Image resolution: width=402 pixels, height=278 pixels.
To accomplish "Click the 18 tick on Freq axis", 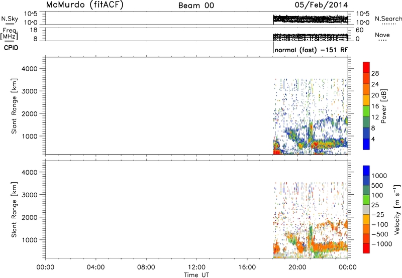I will tap(34, 30).
